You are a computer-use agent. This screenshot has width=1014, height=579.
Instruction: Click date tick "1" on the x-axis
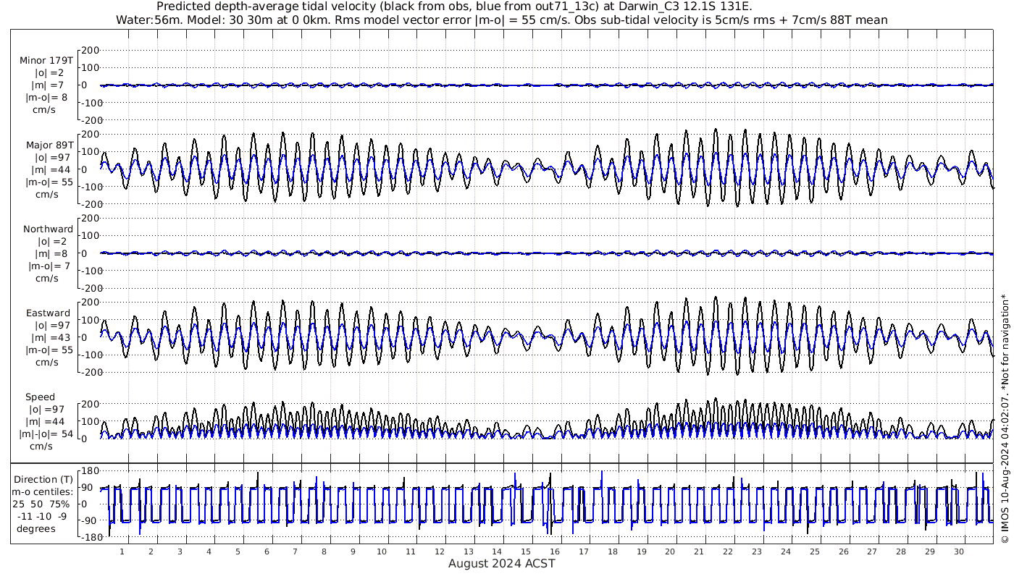122,552
